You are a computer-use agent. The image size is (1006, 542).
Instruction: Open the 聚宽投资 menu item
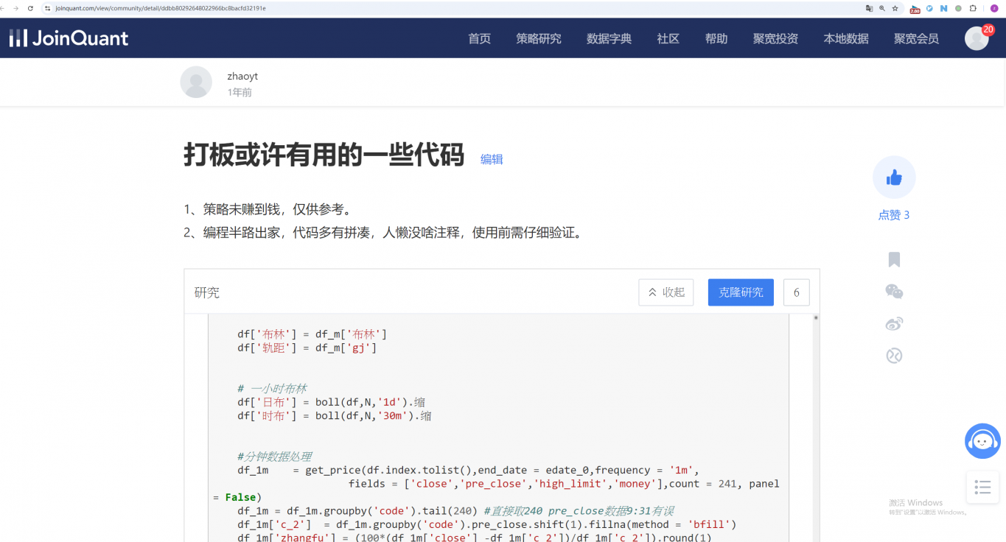coord(775,39)
